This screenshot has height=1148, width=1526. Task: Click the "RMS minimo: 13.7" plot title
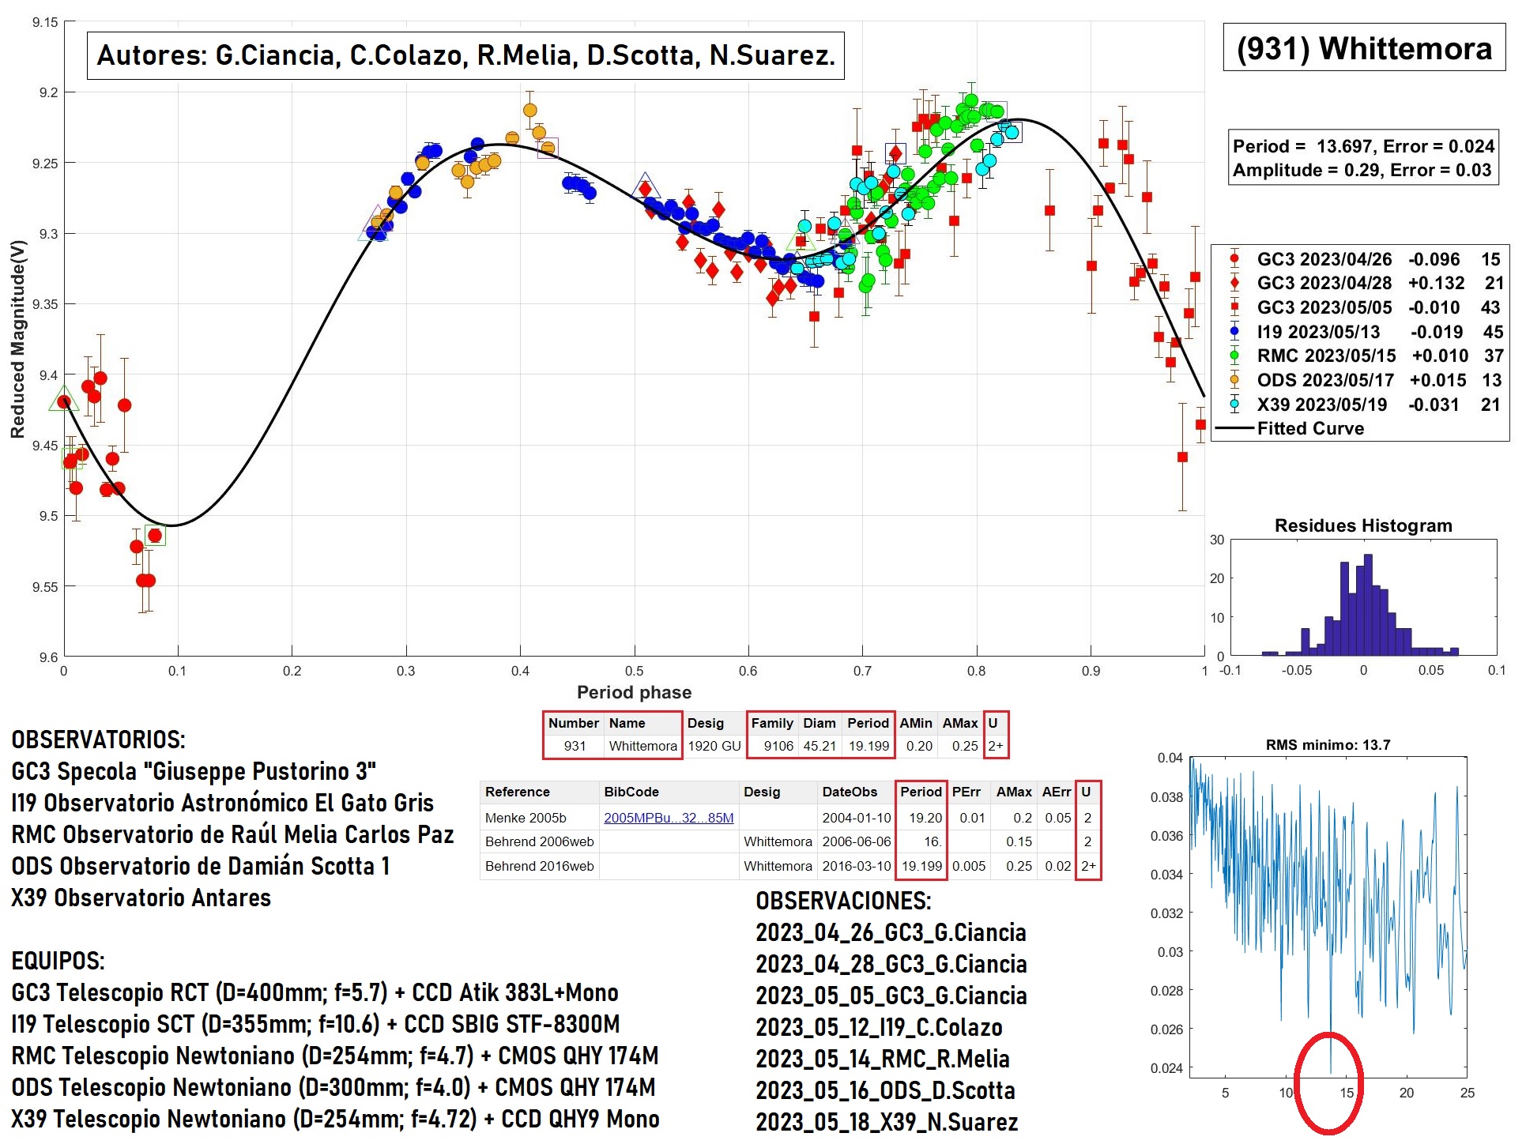click(1328, 744)
